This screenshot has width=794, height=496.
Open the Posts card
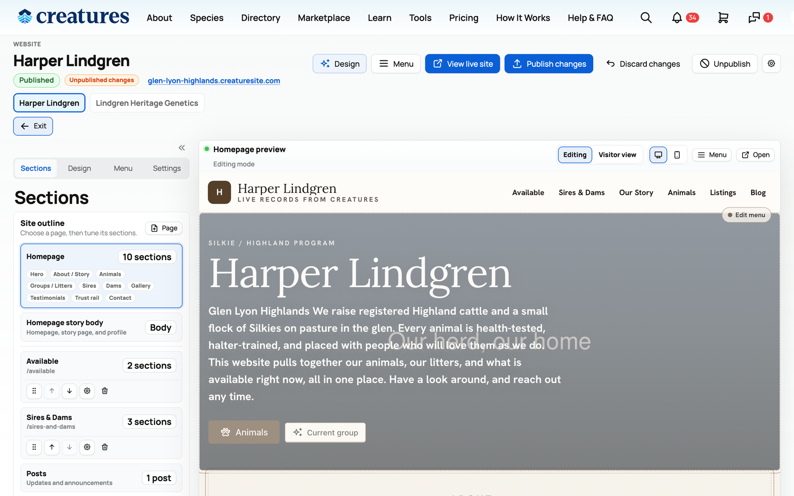[102, 478]
